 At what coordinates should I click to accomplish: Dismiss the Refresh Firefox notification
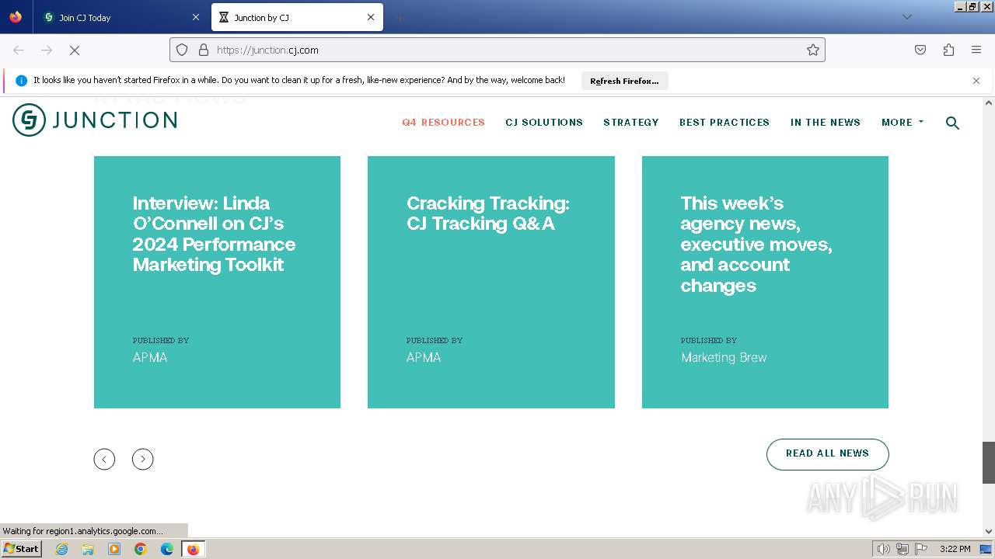(x=976, y=81)
